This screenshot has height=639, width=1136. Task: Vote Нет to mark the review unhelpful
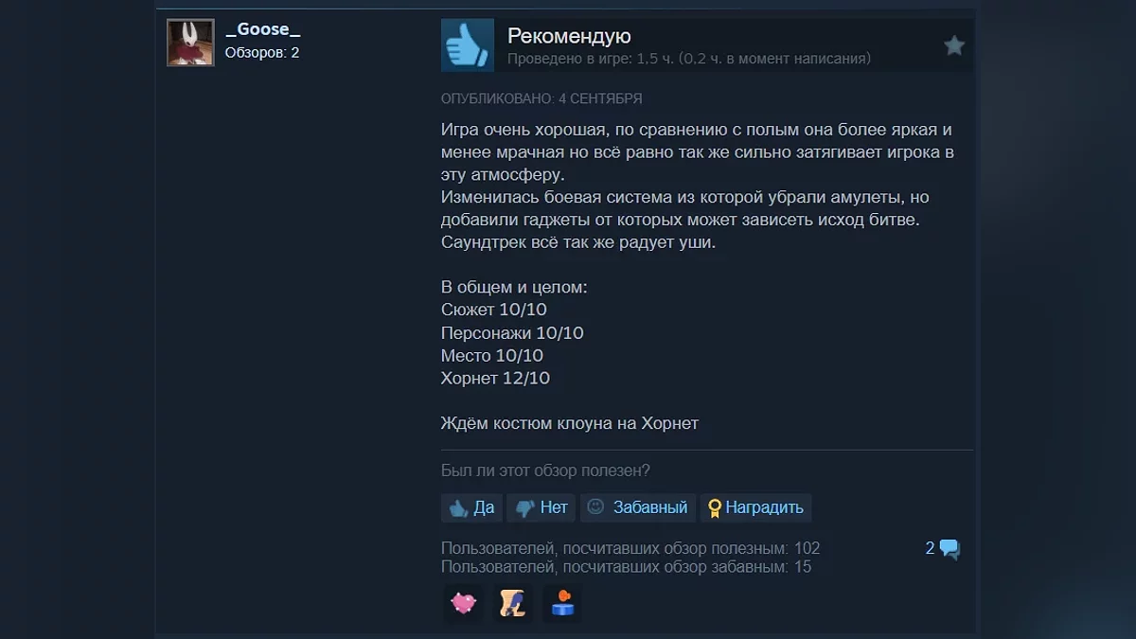pos(541,507)
